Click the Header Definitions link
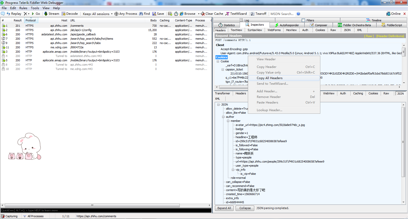This screenshot has width=408, height=219. pos(390,36)
